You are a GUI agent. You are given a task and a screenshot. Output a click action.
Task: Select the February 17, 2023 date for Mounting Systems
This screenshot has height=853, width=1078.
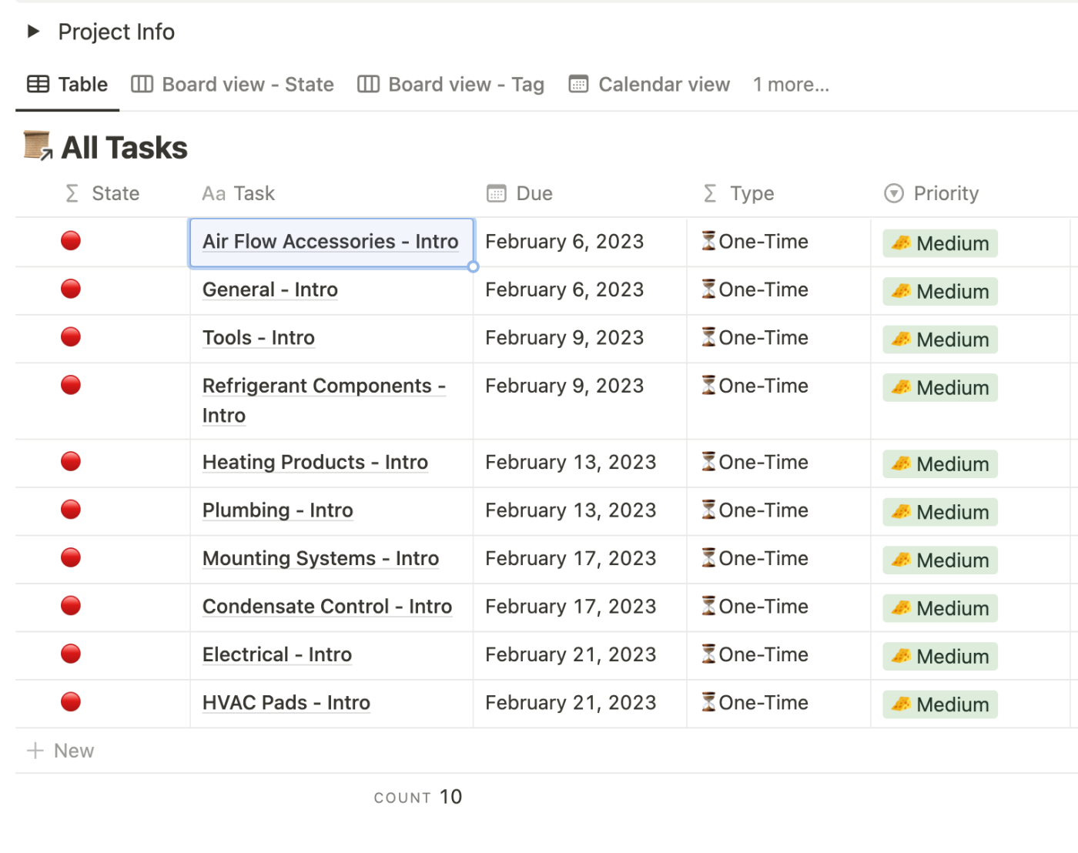pos(571,559)
